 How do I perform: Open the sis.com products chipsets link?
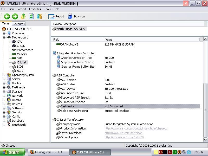point(136,128)
